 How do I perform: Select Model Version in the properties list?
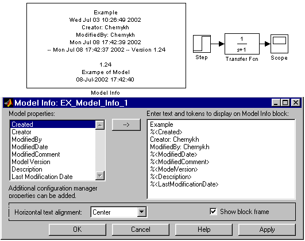pyautogui.click(x=53, y=162)
